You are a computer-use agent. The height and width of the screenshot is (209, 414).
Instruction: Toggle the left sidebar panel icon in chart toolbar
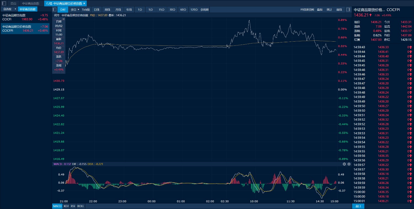coord(55,10)
